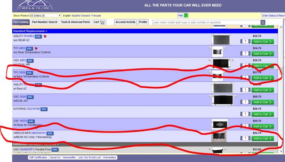
Task: Open the green Help question mark icon
Action: pyautogui.click(x=186, y=15)
